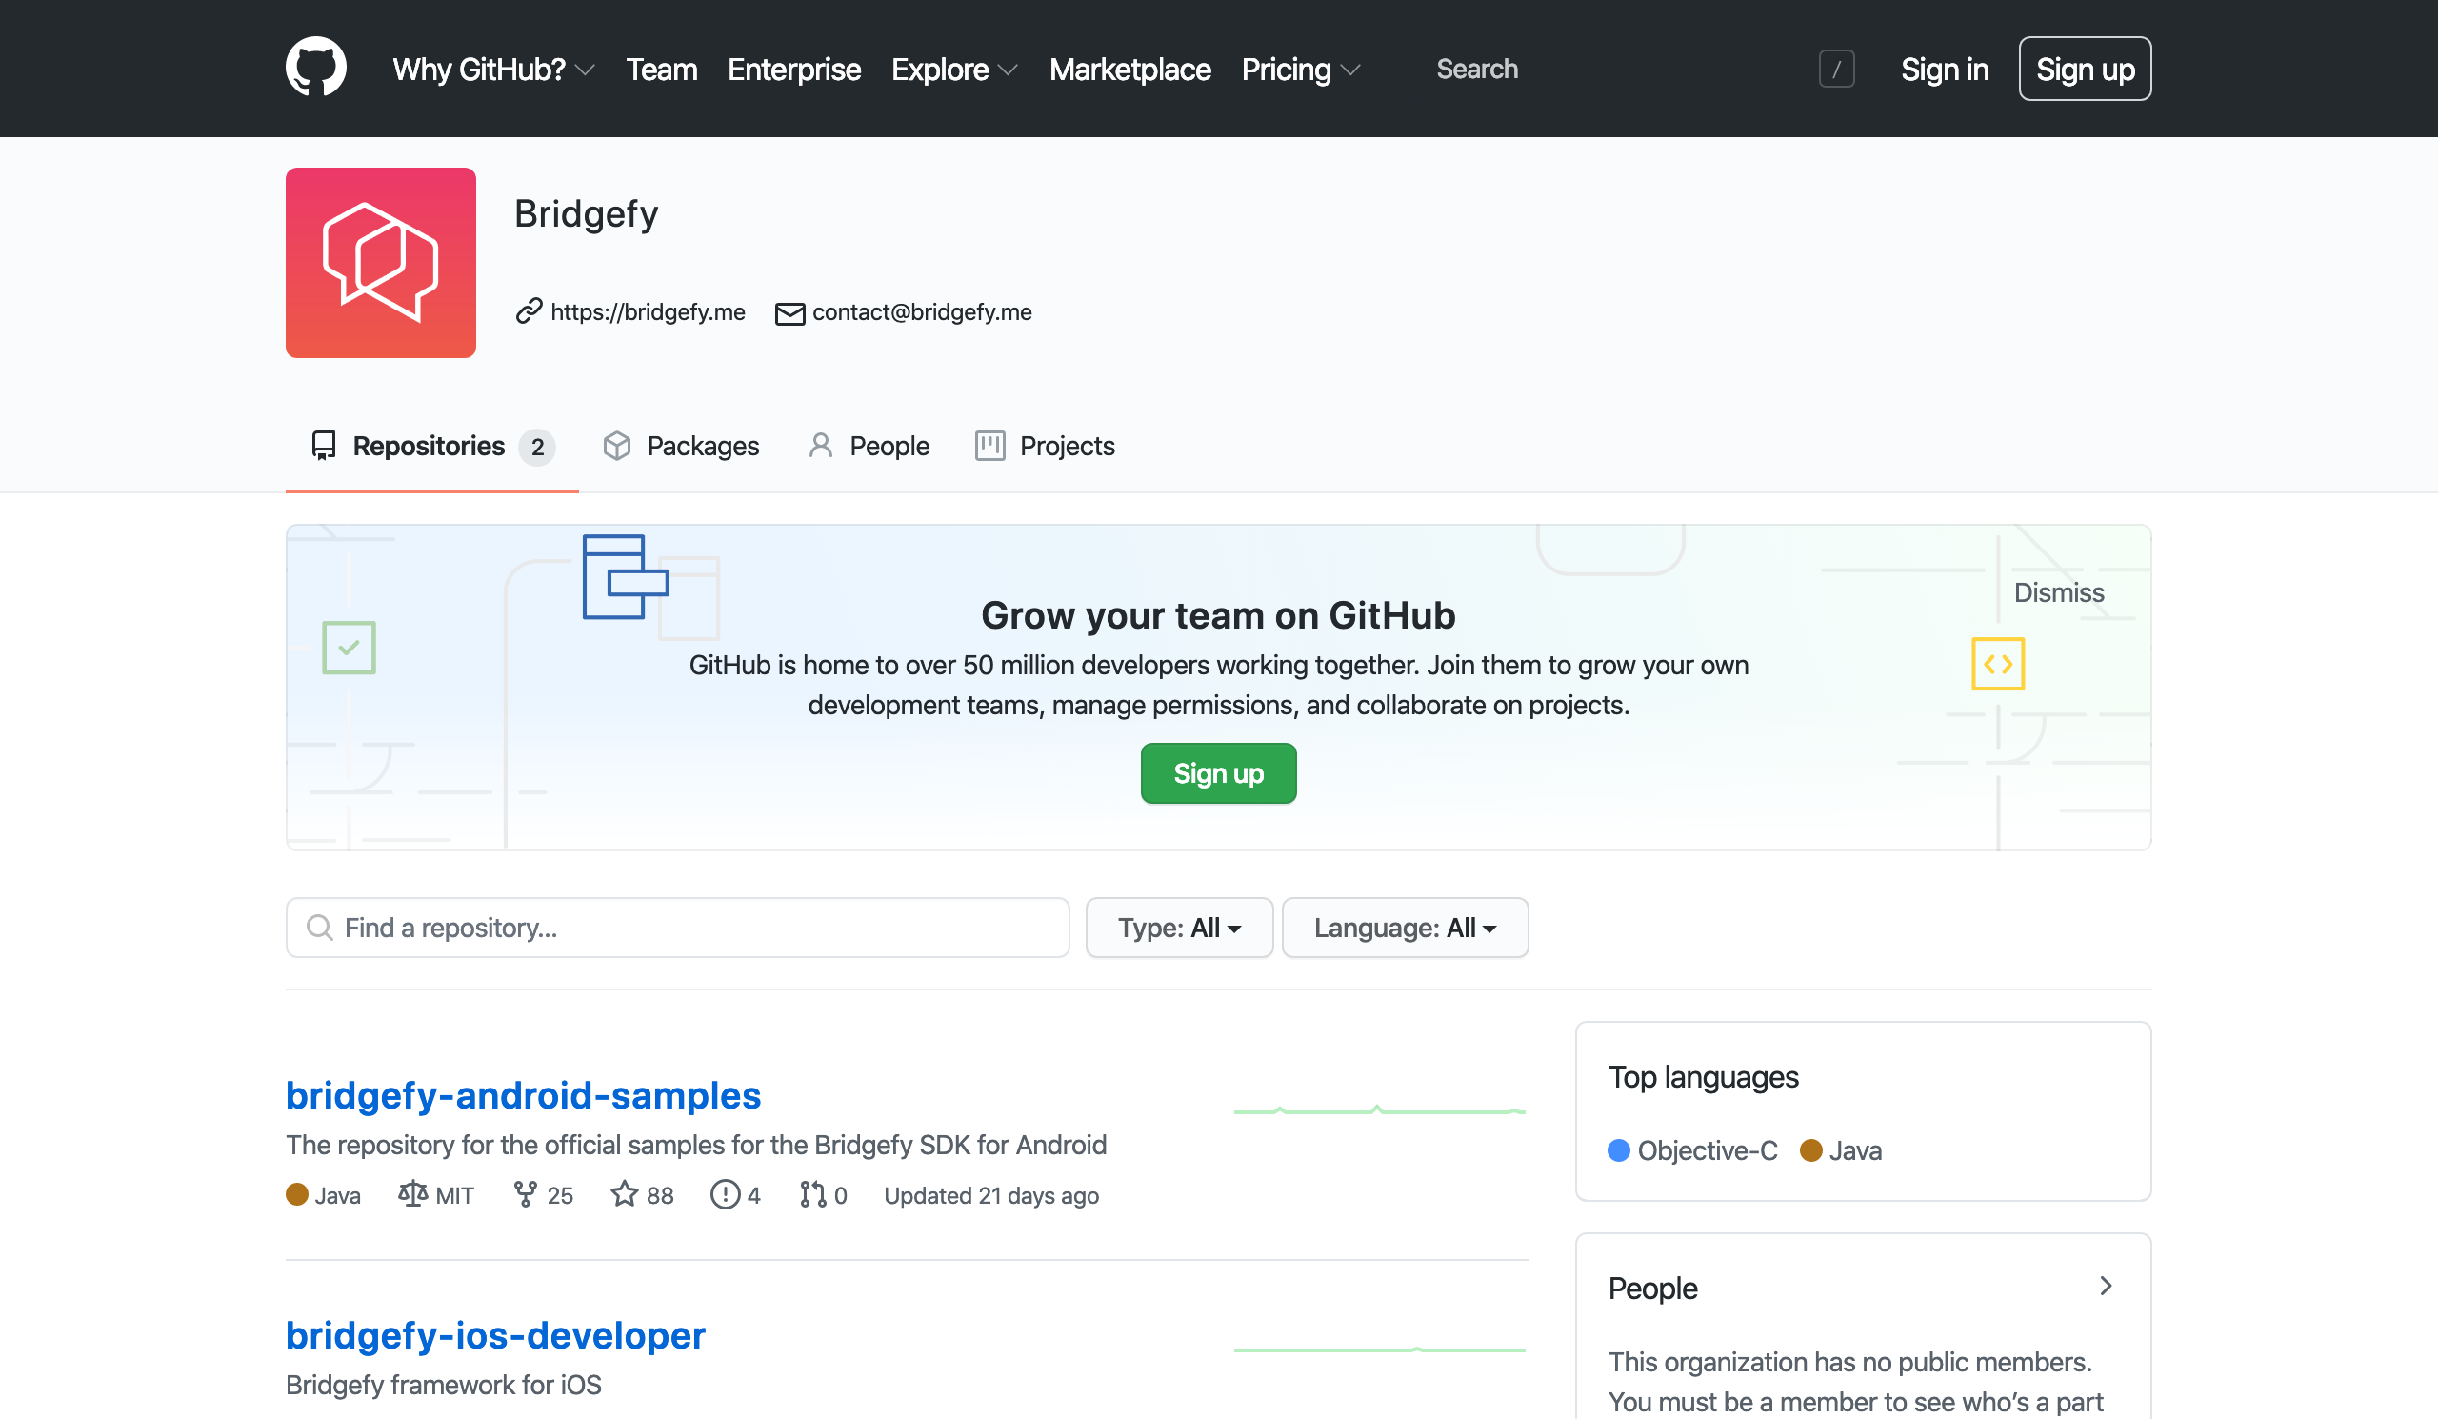
Task: Click the Bridgefy organization avatar
Action: pos(380,262)
